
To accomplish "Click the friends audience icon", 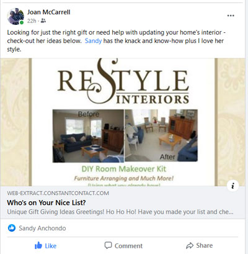I will point(43,20).
